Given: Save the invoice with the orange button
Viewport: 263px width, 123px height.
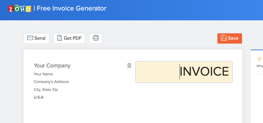Looking at the screenshot, I should pos(230,38).
